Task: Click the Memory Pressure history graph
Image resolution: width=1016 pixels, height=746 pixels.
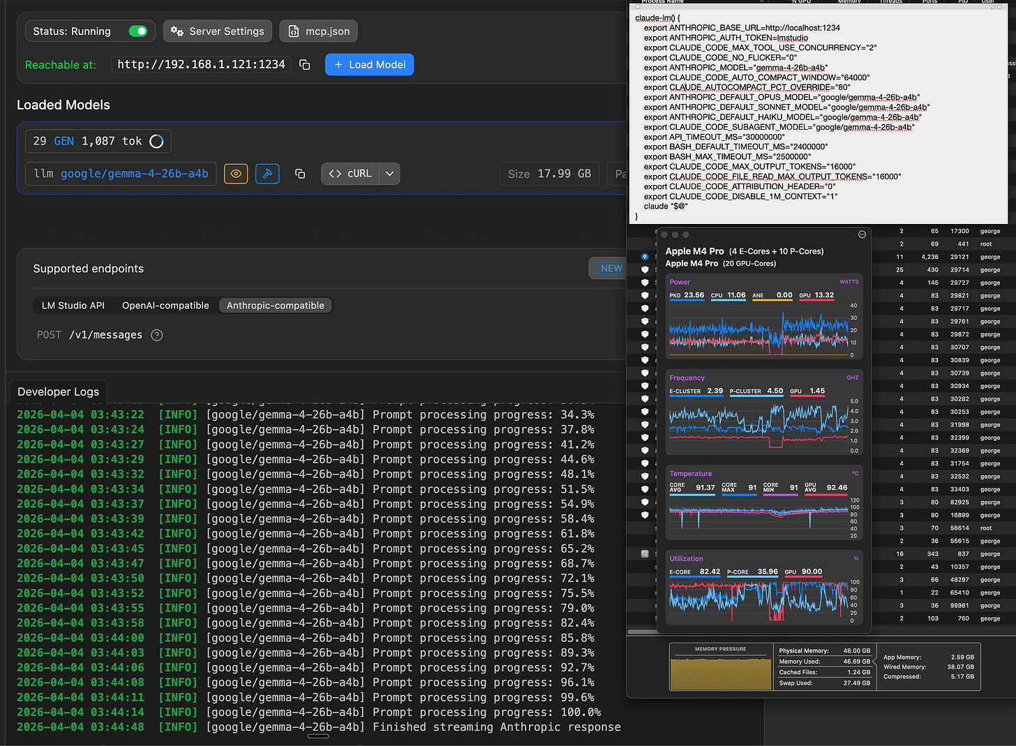Action: [x=720, y=670]
